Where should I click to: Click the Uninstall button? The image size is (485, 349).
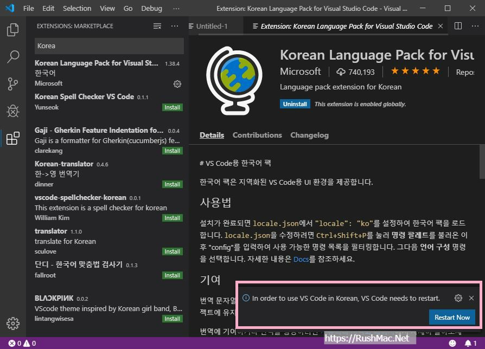pos(295,104)
